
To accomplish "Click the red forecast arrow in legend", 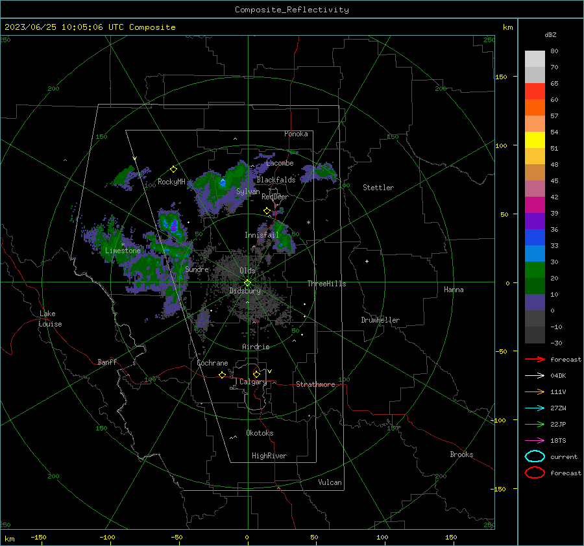I will coord(535,359).
